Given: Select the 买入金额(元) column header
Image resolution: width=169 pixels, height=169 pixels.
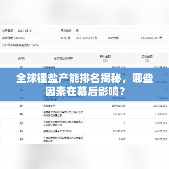Looking at the screenshot, I should pos(105,58).
